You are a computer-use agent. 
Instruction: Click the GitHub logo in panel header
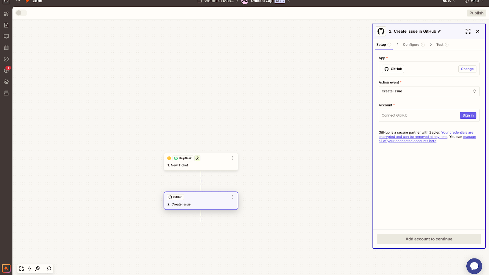381,31
